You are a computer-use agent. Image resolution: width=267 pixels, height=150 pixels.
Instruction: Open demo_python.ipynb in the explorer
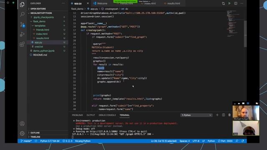pos(44,51)
